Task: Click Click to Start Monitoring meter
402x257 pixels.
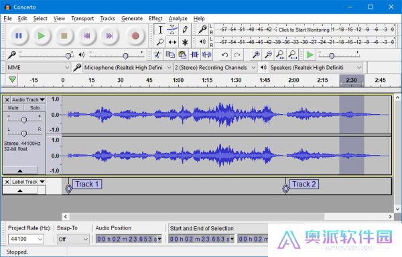Action: (x=304, y=30)
